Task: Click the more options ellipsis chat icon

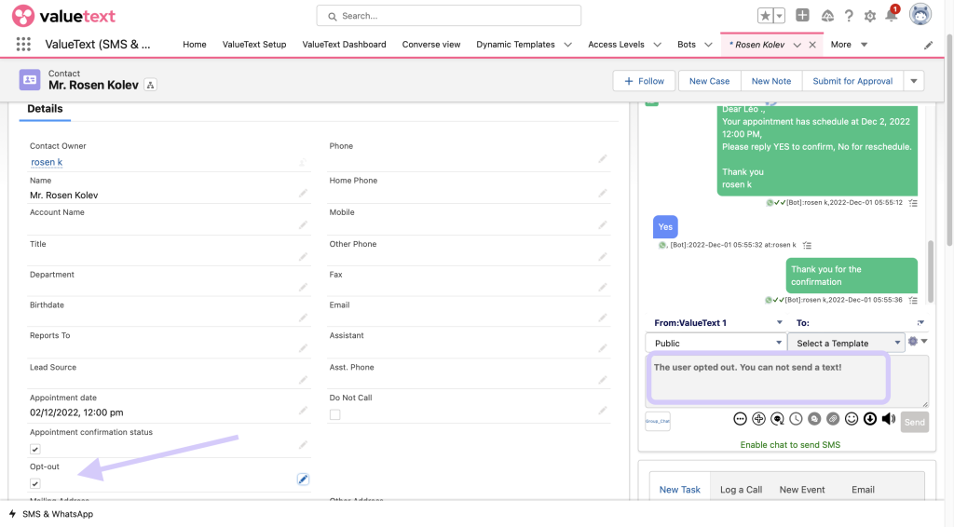Action: tap(740, 419)
